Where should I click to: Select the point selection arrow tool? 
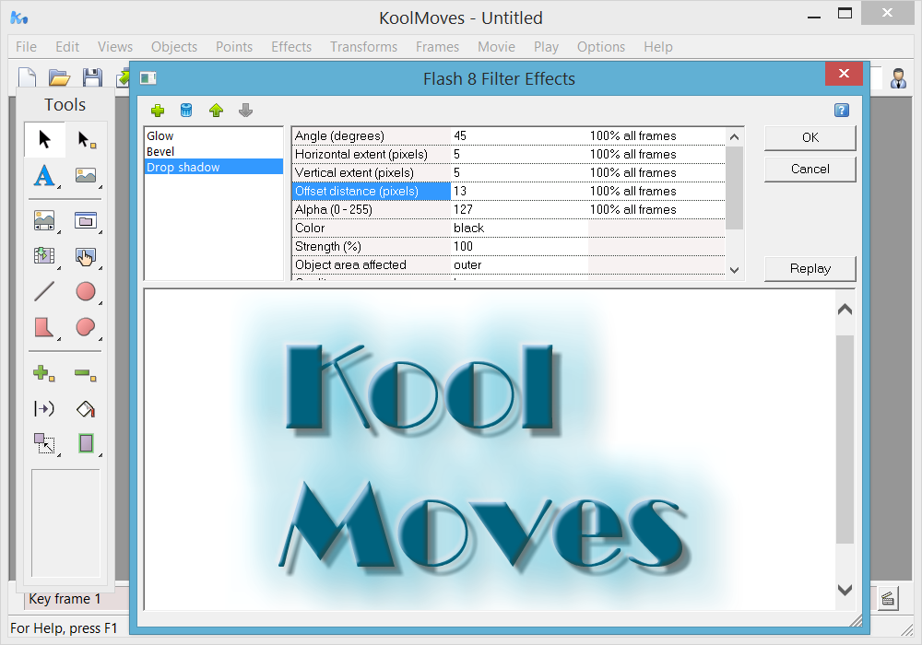[87, 140]
